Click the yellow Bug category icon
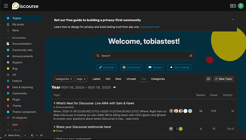This screenshot has width=246, height=140. pos(8,69)
